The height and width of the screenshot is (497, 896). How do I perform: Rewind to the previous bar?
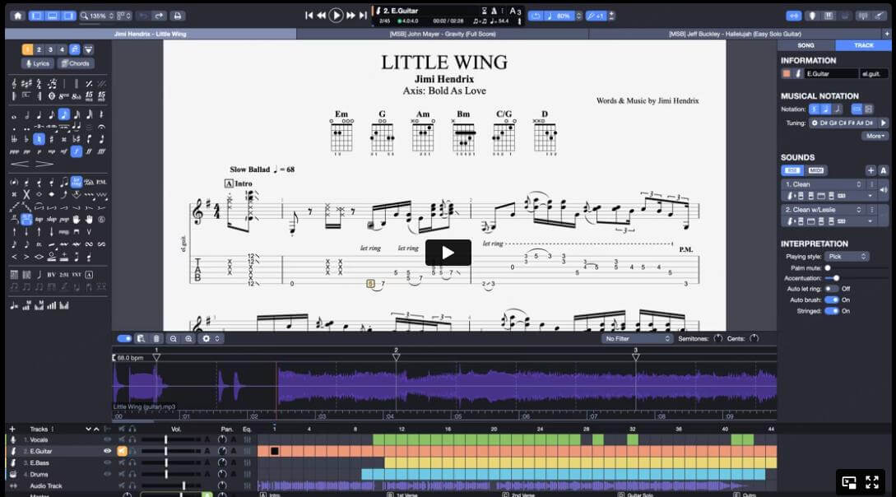coord(321,16)
